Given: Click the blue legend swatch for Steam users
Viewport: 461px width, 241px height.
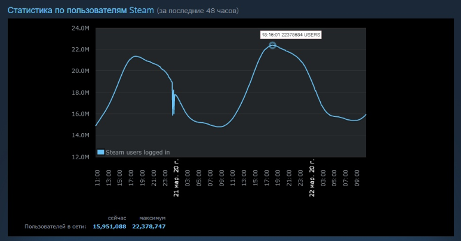Looking at the screenshot, I should point(101,152).
